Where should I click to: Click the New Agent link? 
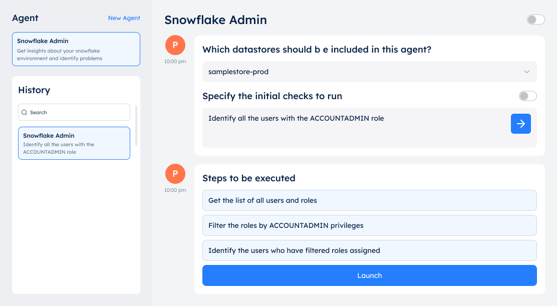tap(124, 18)
